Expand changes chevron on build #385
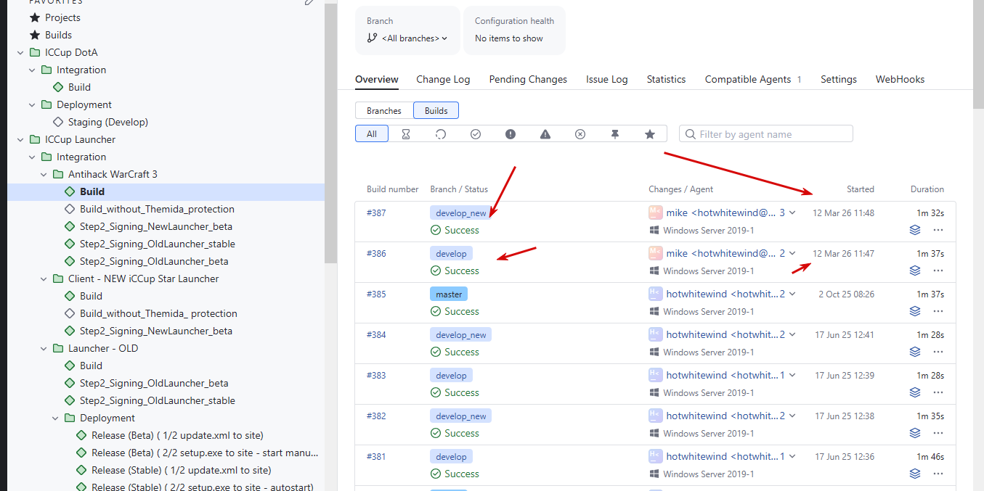The width and height of the screenshot is (984, 491). click(x=793, y=294)
